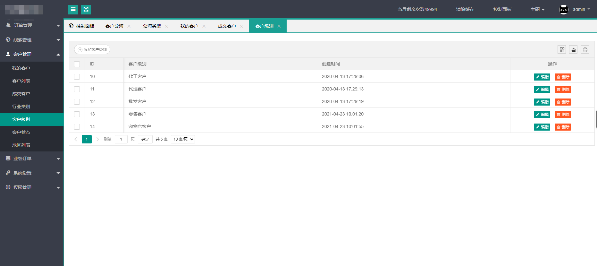Click the admin avatar icon
Screen dimensions: 597x266
[563, 10]
